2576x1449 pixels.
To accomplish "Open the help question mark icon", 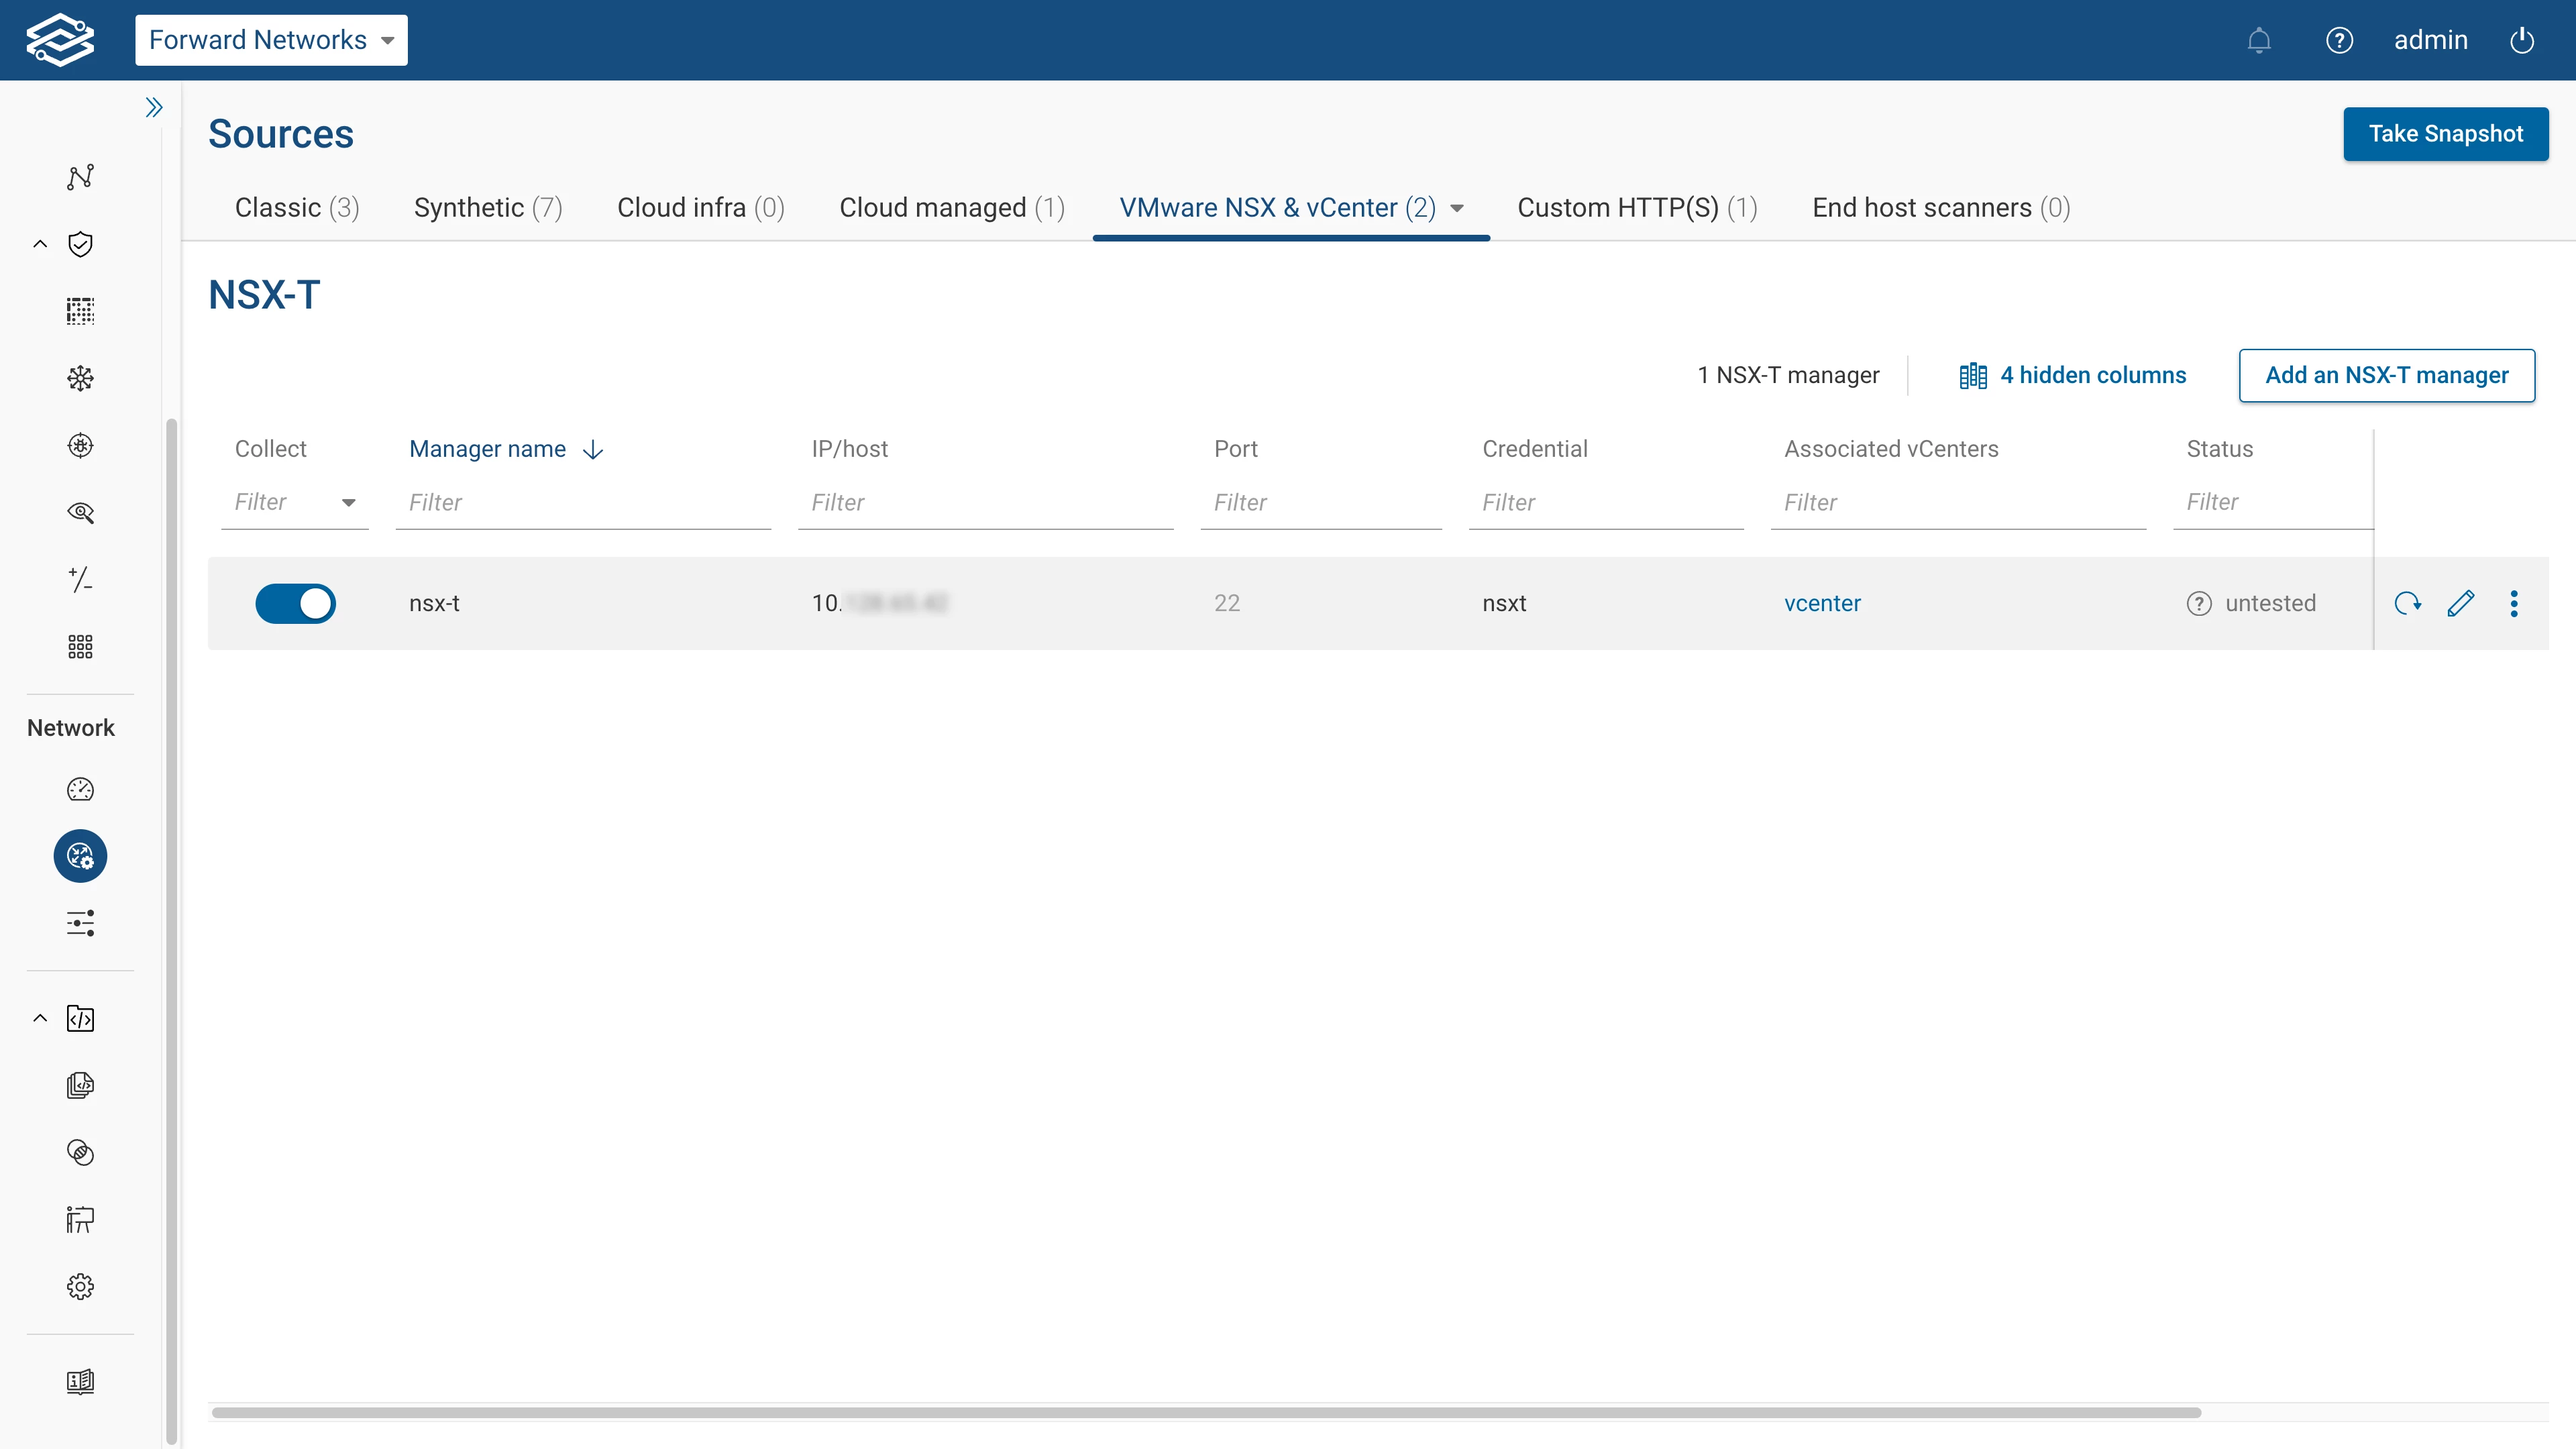I will 2339,40.
